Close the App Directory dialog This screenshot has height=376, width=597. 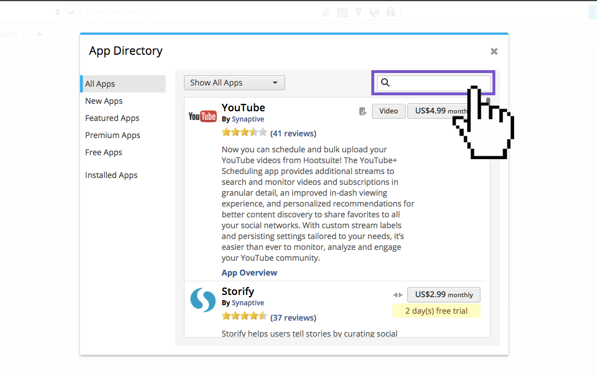(494, 51)
